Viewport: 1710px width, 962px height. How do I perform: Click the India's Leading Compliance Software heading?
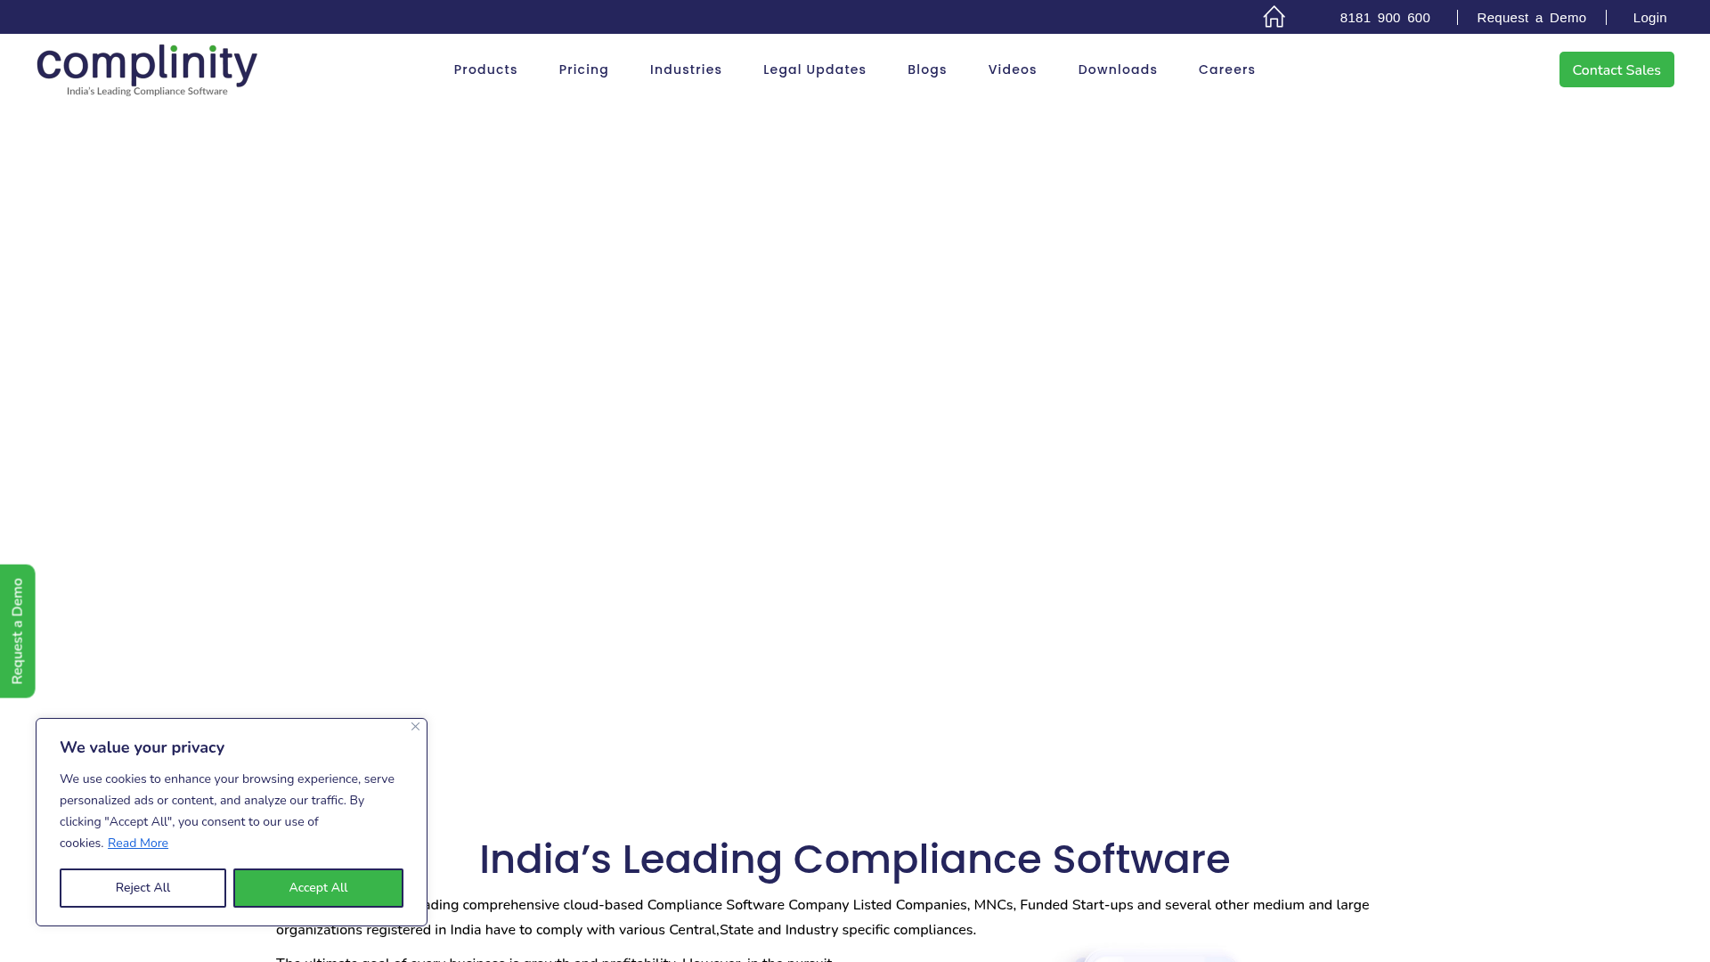click(854, 860)
